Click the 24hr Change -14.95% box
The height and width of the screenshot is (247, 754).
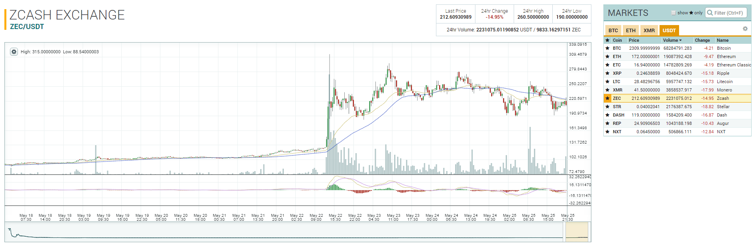coord(494,14)
